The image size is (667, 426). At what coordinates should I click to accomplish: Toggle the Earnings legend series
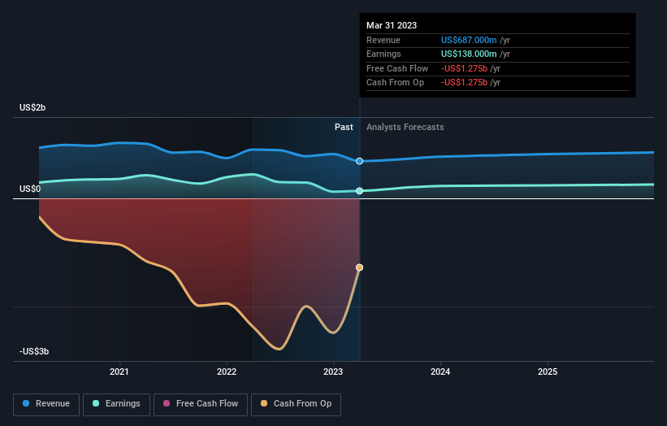point(117,403)
